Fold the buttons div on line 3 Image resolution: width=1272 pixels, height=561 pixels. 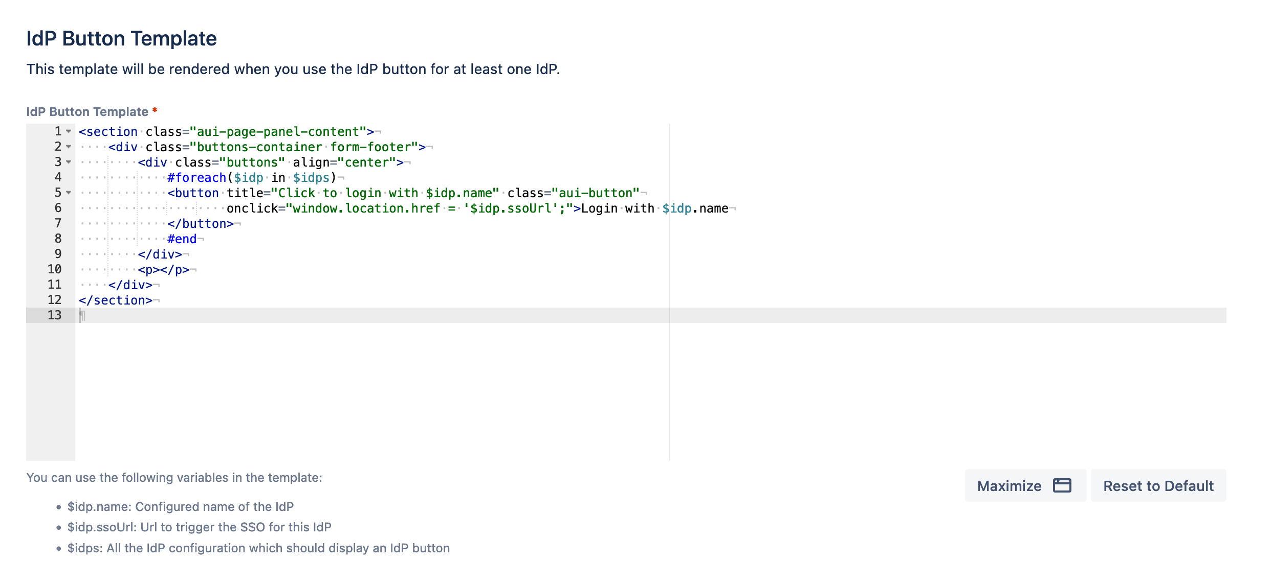click(x=69, y=162)
